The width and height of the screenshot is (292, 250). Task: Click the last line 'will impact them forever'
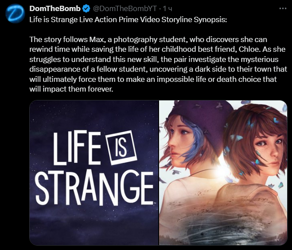71,89
